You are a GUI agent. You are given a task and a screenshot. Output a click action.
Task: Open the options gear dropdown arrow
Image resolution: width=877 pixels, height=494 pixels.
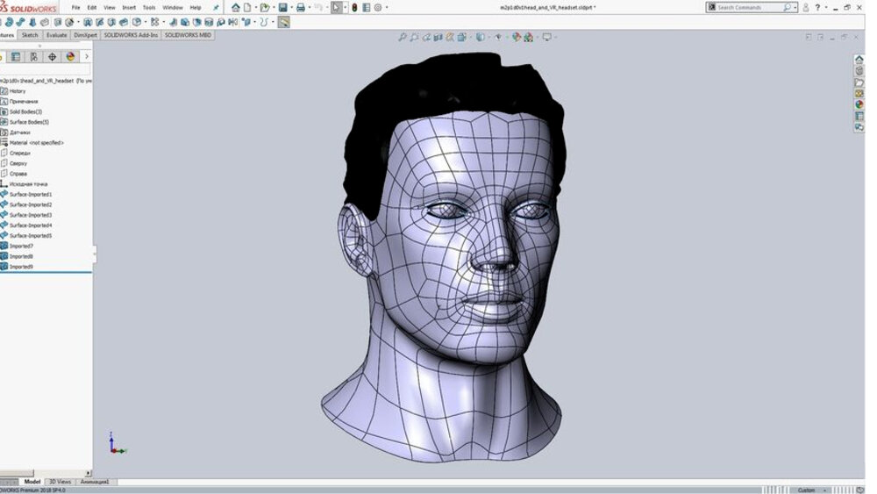click(x=387, y=7)
